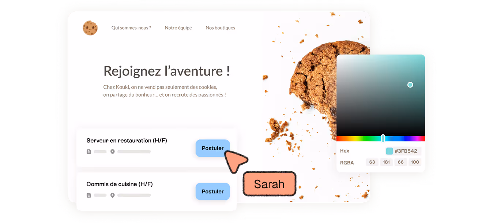Click Postuler for Commis de cuisine

coord(212,191)
